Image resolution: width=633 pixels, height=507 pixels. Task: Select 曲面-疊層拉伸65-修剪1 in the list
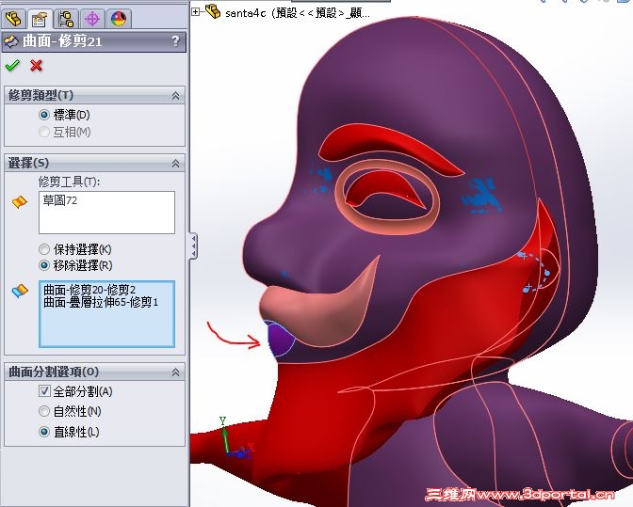[101, 302]
